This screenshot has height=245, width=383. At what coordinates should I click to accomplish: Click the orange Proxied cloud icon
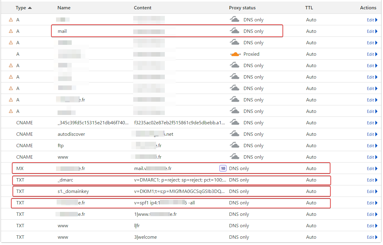[235, 54]
